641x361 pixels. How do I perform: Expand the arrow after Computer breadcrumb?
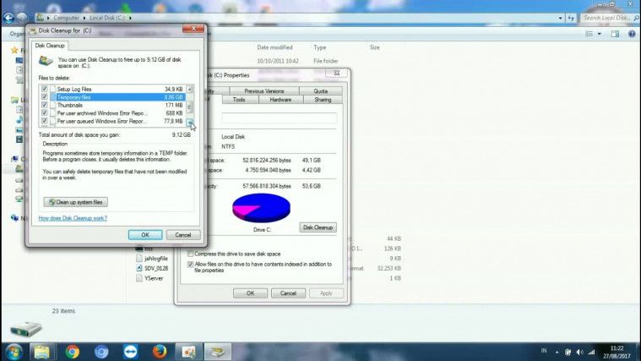click(84, 18)
